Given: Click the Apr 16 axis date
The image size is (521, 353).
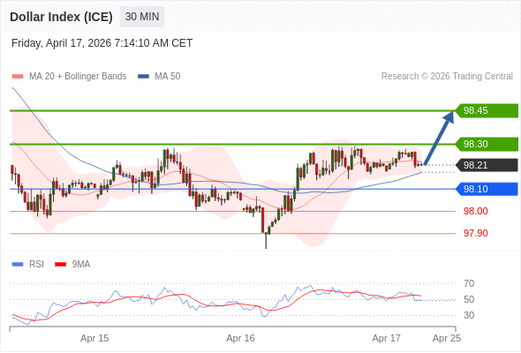Looking at the screenshot, I should [240, 338].
